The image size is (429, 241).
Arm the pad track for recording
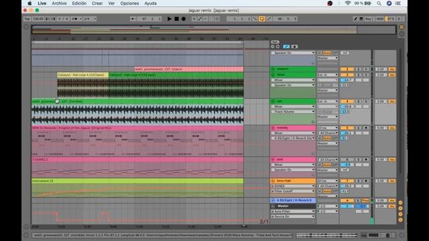[366, 159]
